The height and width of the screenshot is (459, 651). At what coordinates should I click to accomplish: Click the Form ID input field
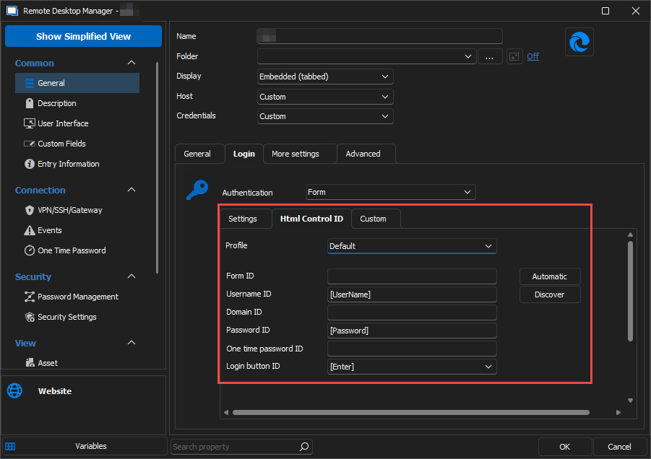click(x=412, y=276)
